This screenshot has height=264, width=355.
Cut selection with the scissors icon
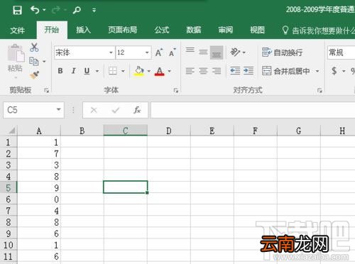tap(34, 48)
